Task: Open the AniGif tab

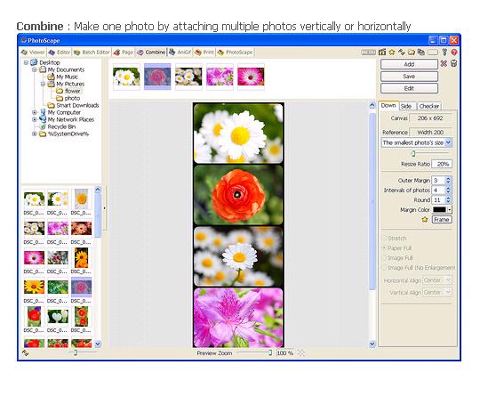Action: pos(180,53)
